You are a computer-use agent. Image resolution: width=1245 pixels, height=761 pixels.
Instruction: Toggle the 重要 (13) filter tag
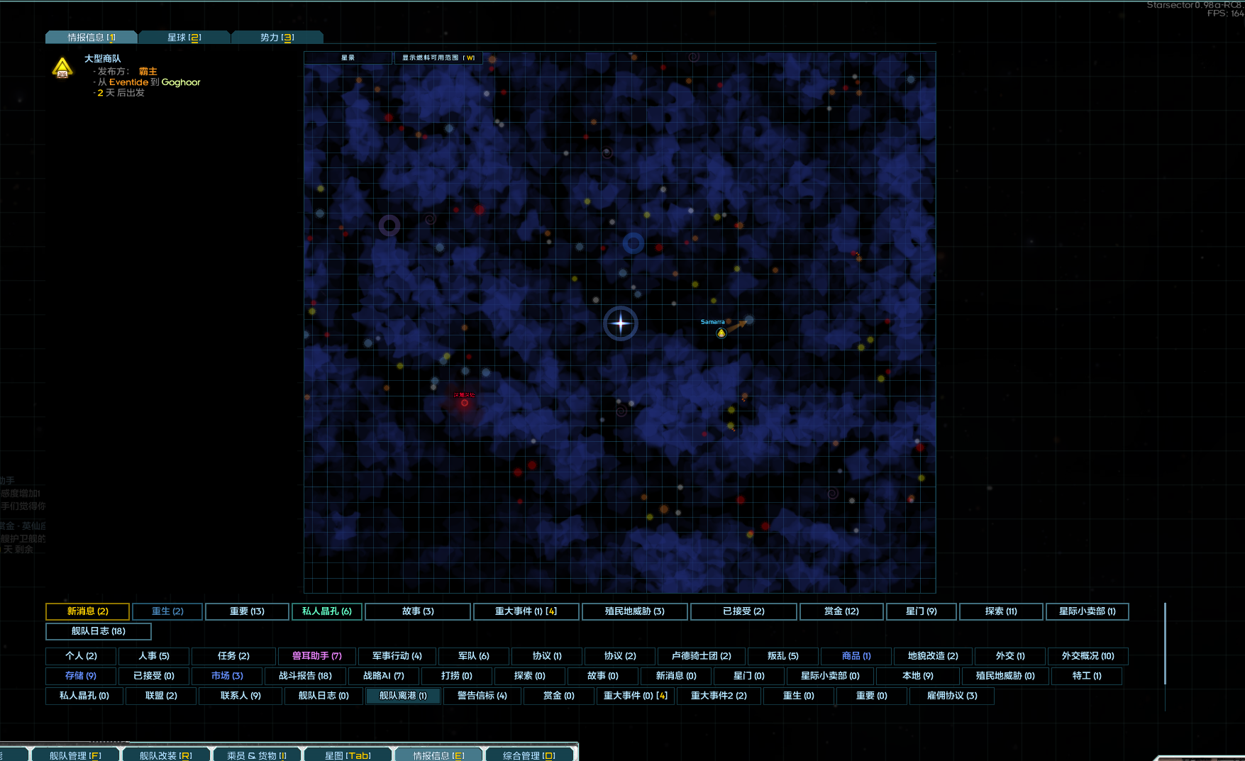pyautogui.click(x=247, y=611)
